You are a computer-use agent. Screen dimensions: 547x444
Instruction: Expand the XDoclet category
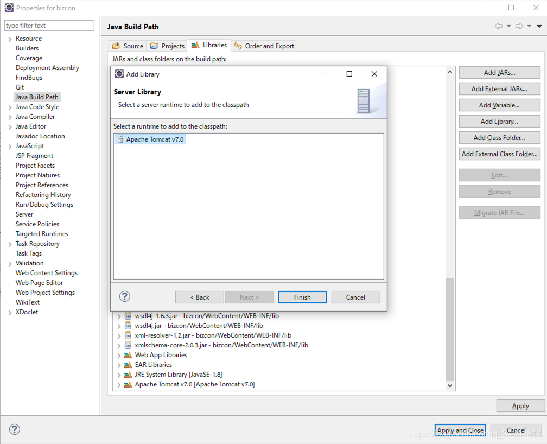(10, 313)
